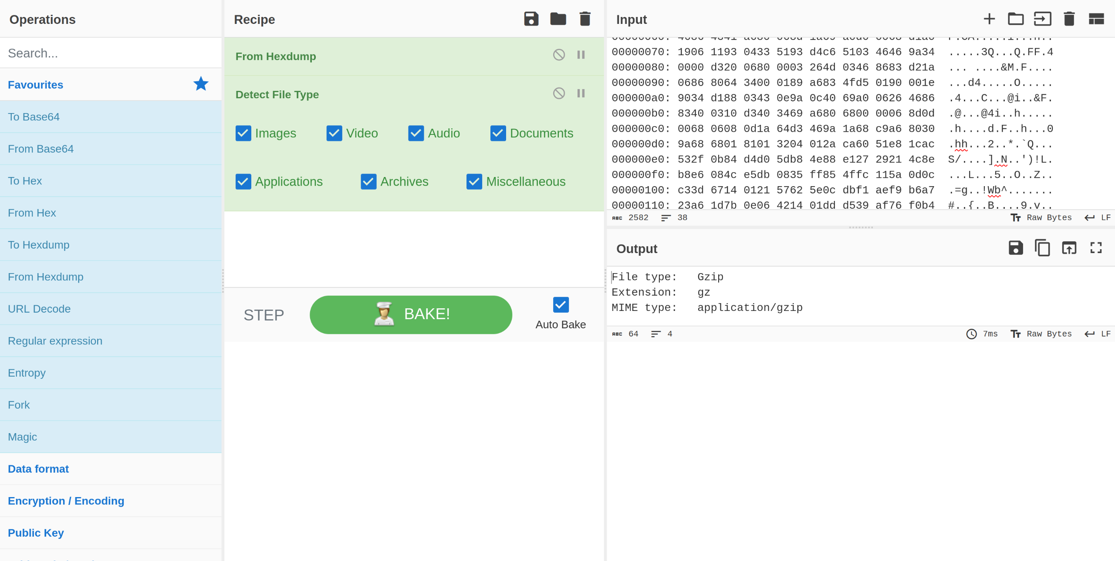This screenshot has width=1115, height=561.
Task: Save the recipe using the disk icon
Action: (x=531, y=19)
